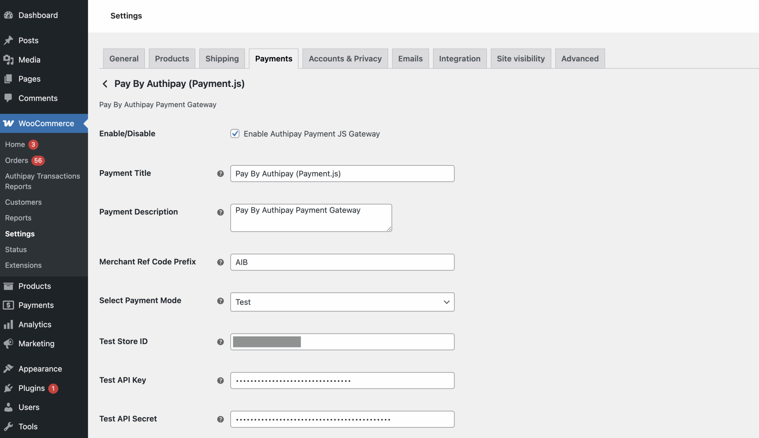Open the Advanced tab
The width and height of the screenshot is (759, 438).
(580, 58)
